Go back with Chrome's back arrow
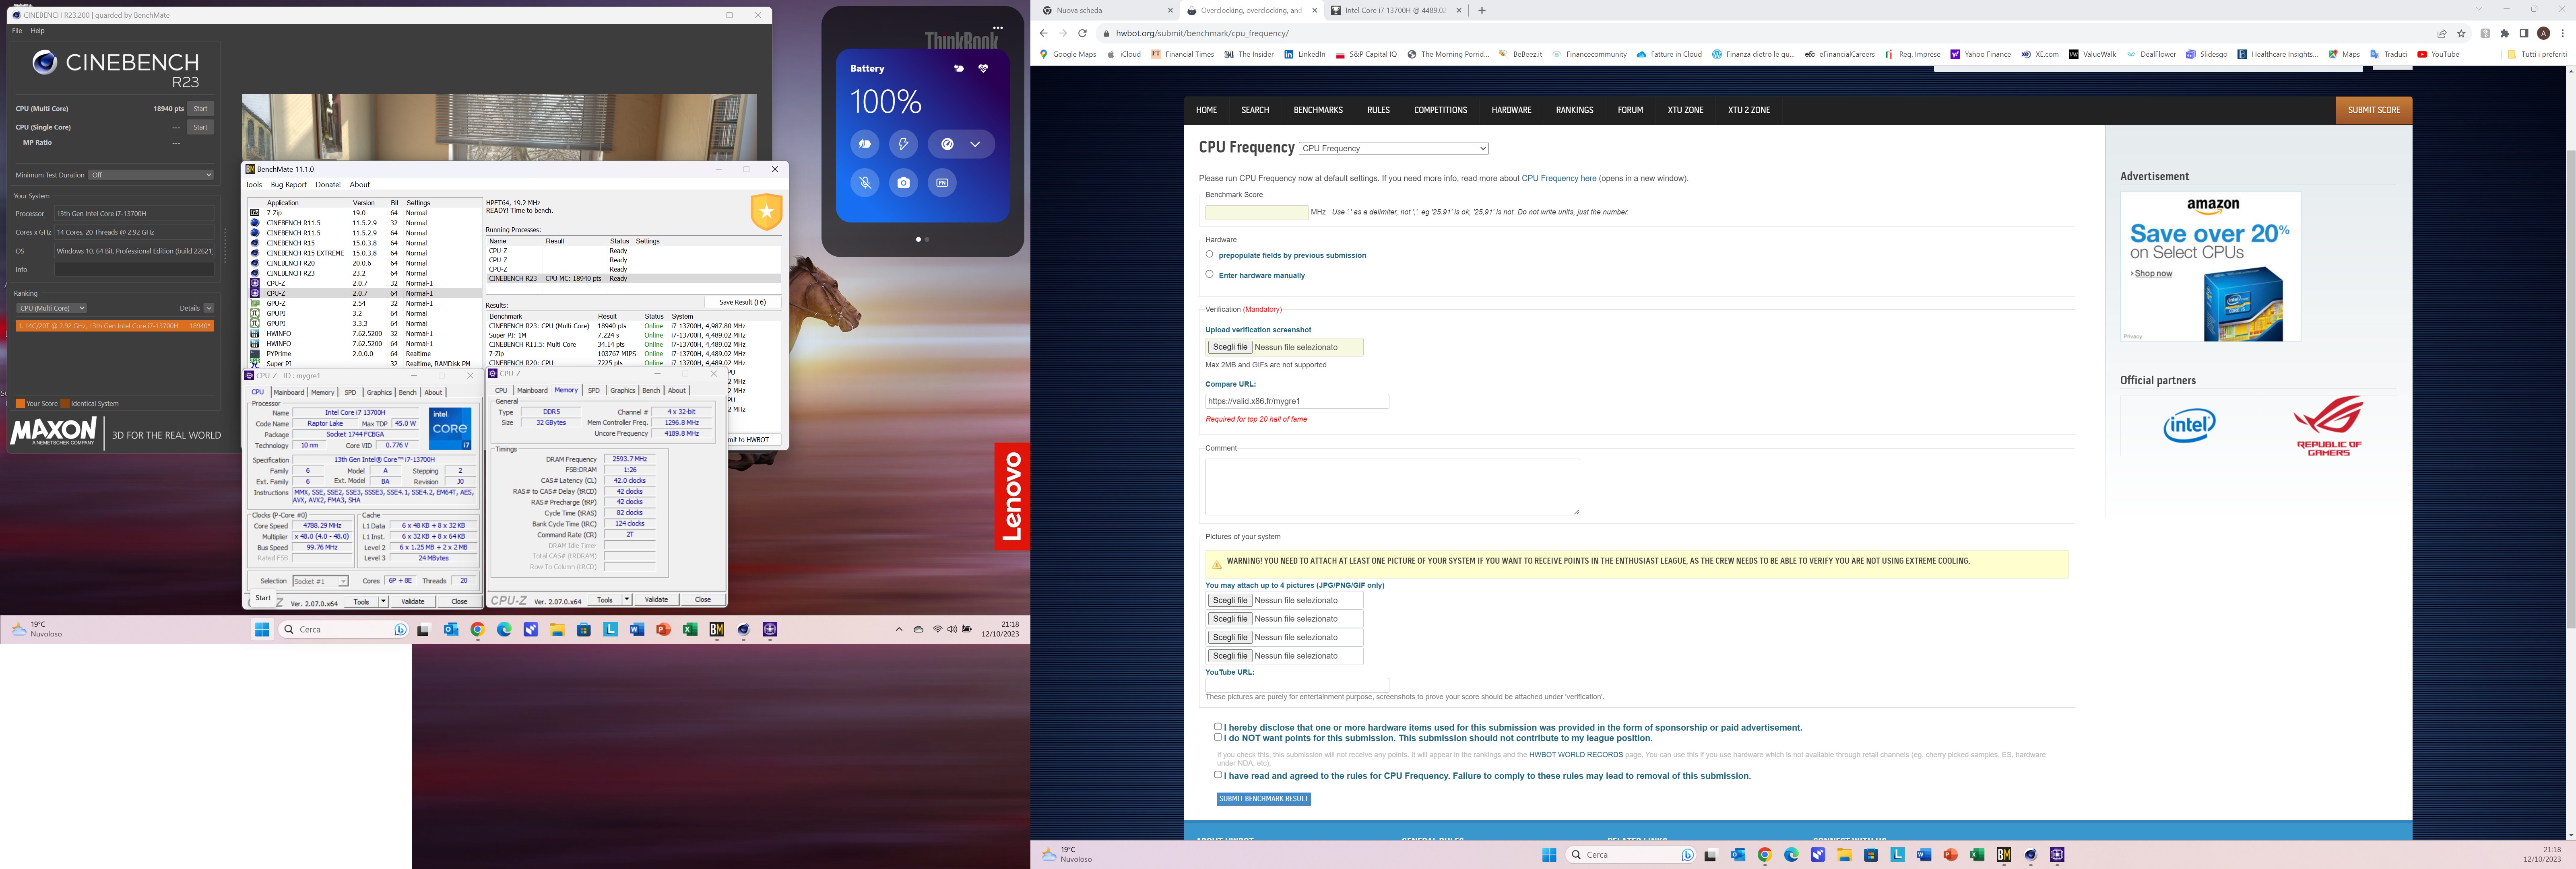Viewport: 2576px width, 869px height. [x=1044, y=33]
